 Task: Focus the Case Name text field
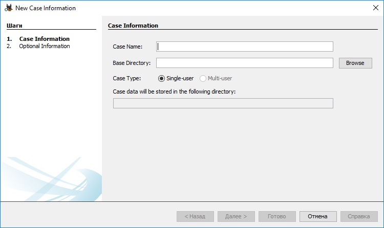[x=245, y=47]
